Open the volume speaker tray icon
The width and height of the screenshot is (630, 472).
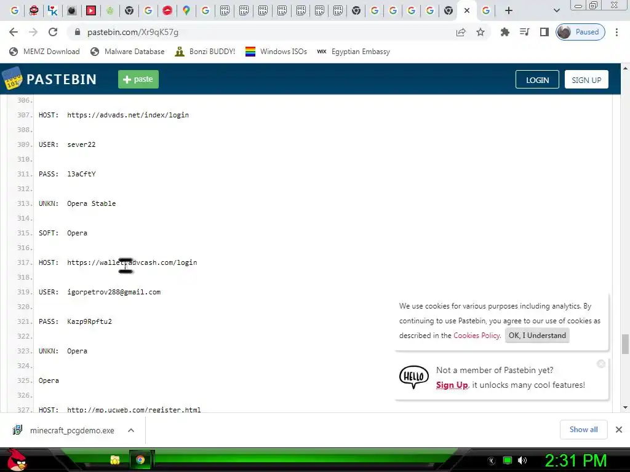pos(522,461)
